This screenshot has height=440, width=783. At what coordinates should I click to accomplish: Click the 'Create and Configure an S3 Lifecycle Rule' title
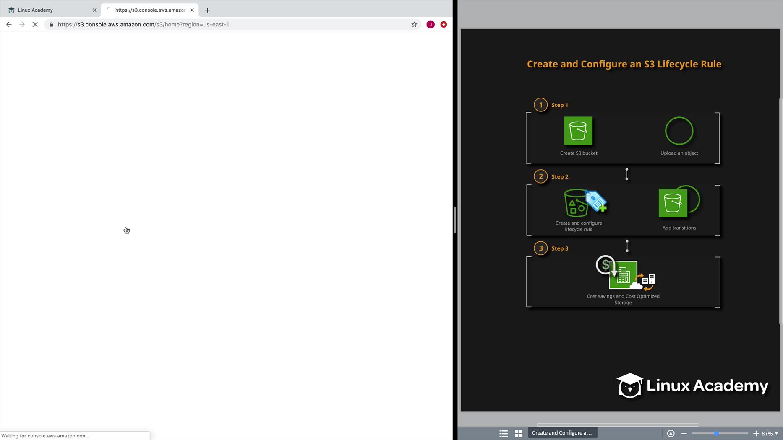624,64
